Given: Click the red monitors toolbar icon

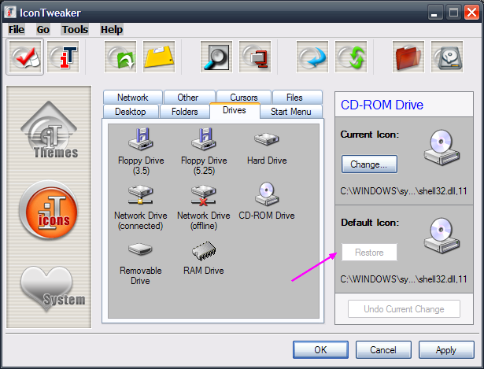Looking at the screenshot, I should point(255,57).
